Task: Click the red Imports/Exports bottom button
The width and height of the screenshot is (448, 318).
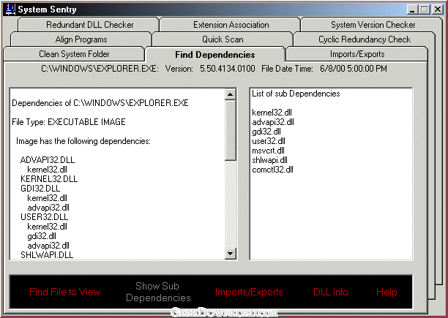Action: click(x=249, y=292)
